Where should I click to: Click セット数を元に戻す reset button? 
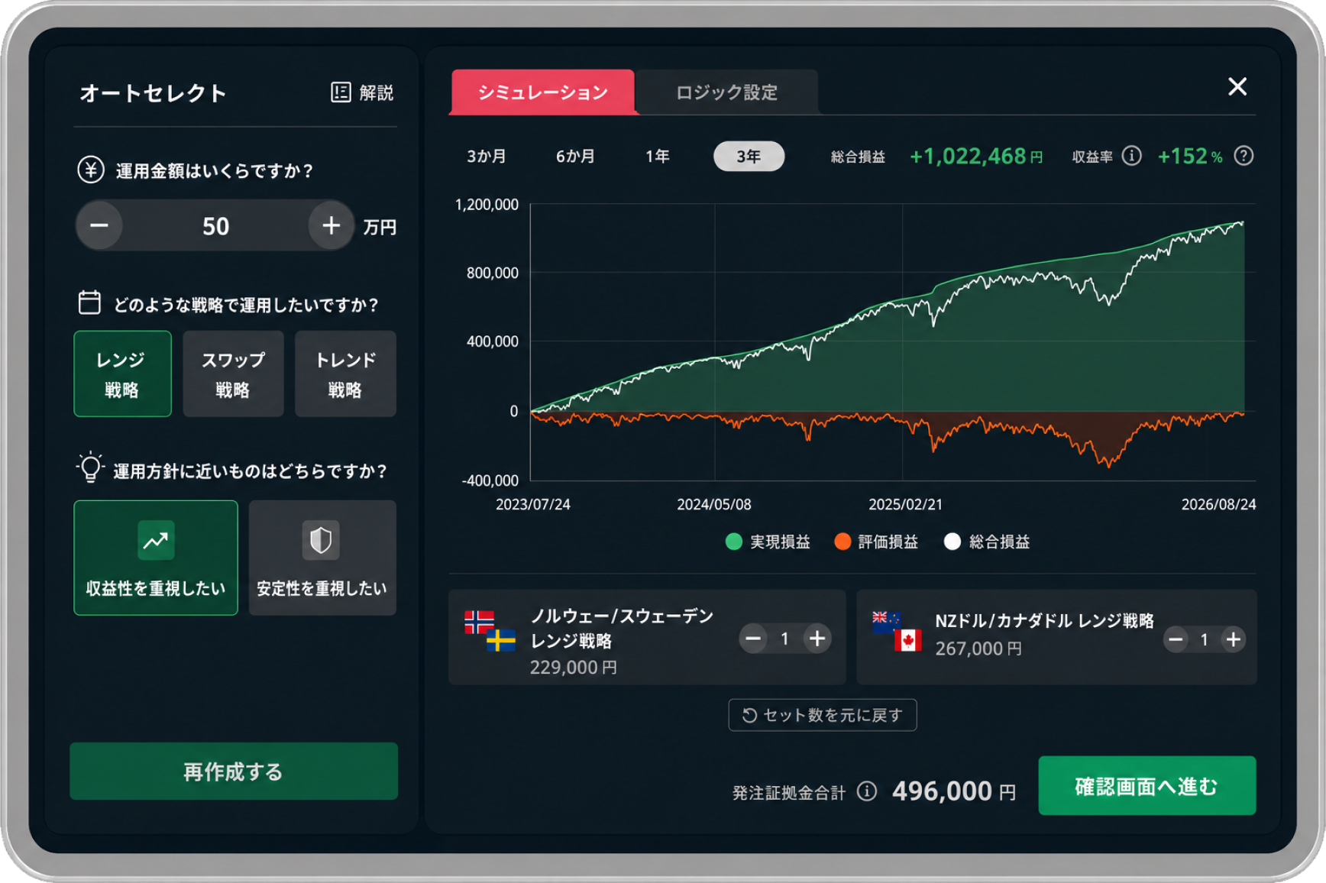[x=823, y=715]
